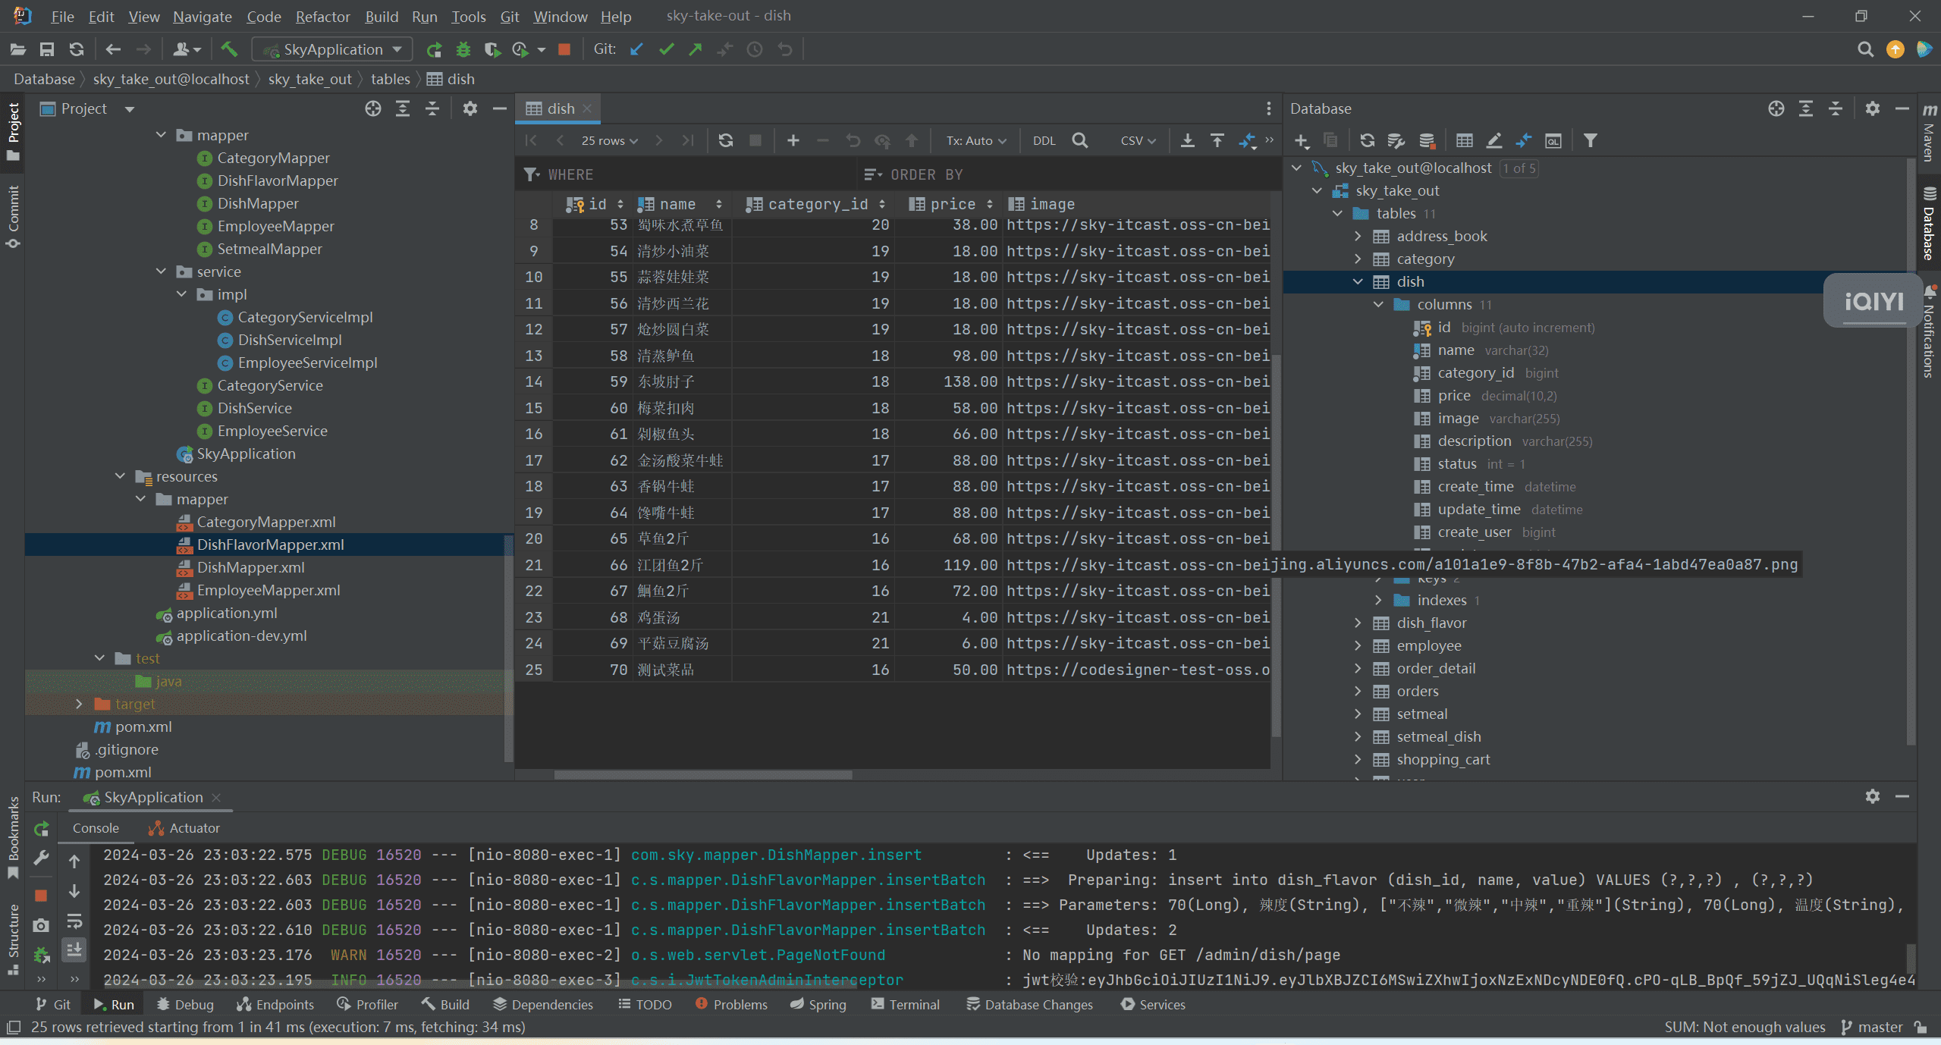Open the Git menu

(x=509, y=17)
